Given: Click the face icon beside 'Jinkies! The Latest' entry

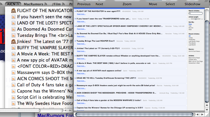Looking at the screenshot, I should tap(14, 42).
